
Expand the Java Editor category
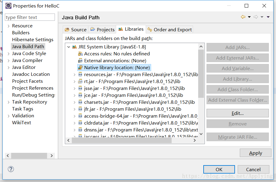(8, 68)
